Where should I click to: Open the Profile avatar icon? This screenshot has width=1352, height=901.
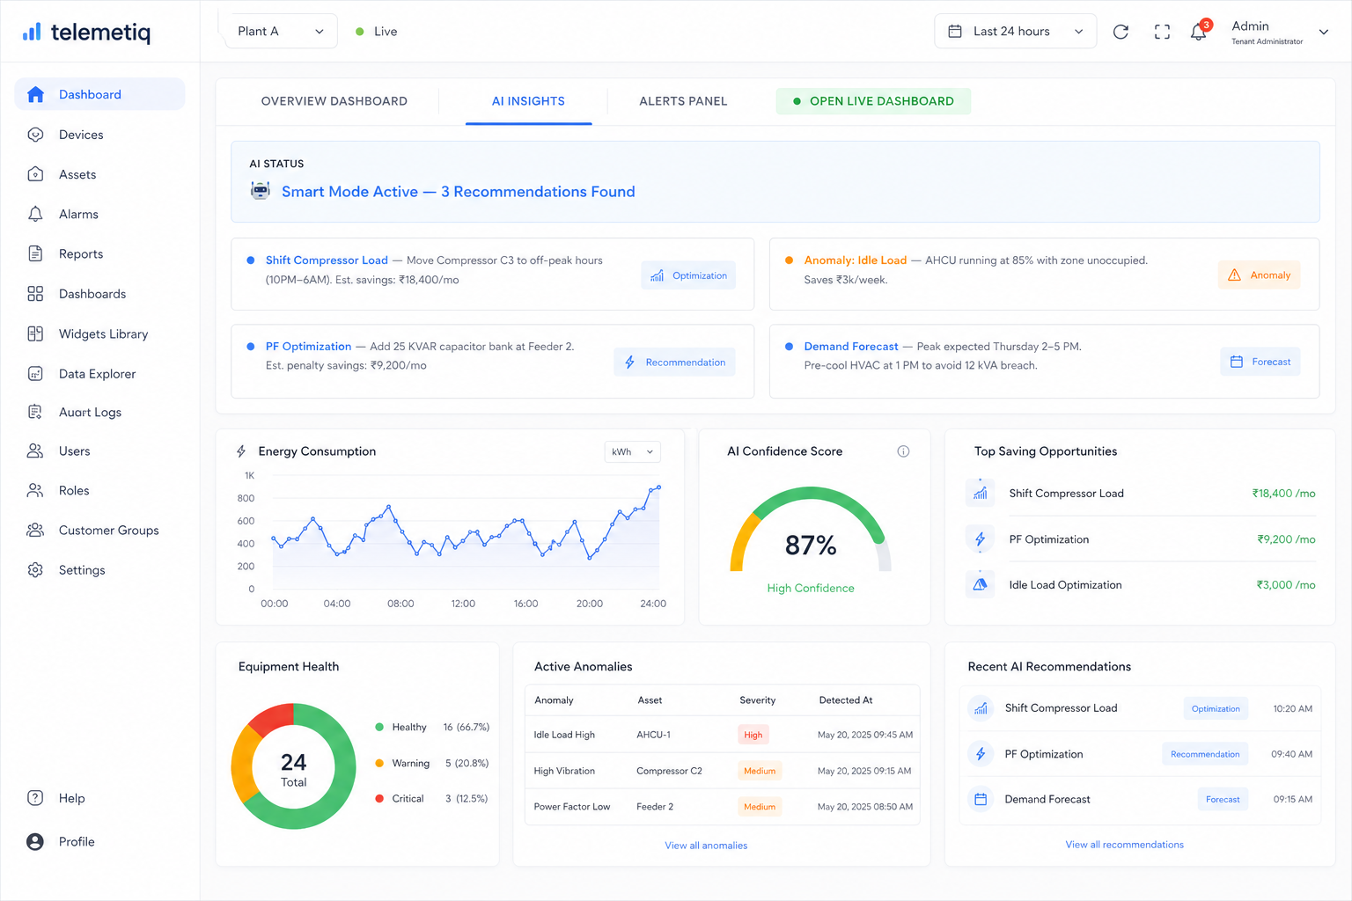click(35, 841)
